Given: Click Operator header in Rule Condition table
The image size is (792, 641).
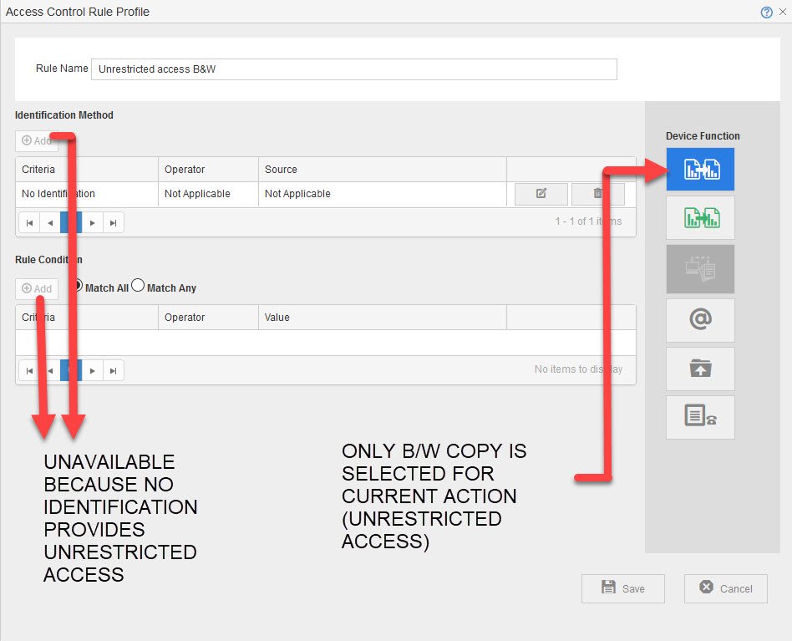Looking at the screenshot, I should [x=208, y=318].
